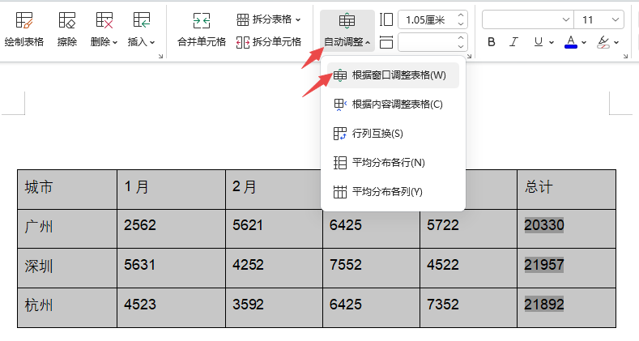Open font group dialog launcher
The height and width of the screenshot is (341, 639).
[625, 56]
